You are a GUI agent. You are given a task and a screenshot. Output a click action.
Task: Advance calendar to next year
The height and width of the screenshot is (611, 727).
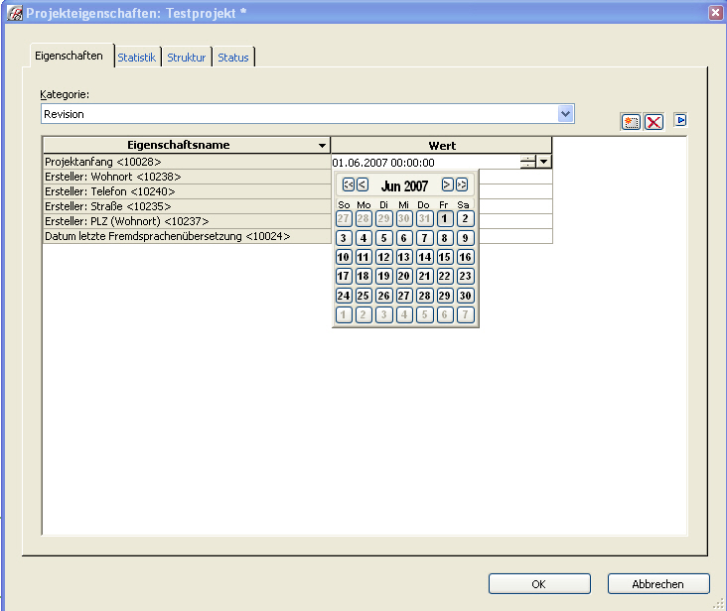point(462,184)
